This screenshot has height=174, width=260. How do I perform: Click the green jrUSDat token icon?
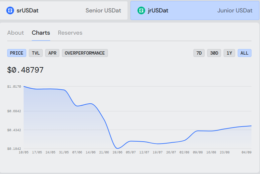point(141,10)
